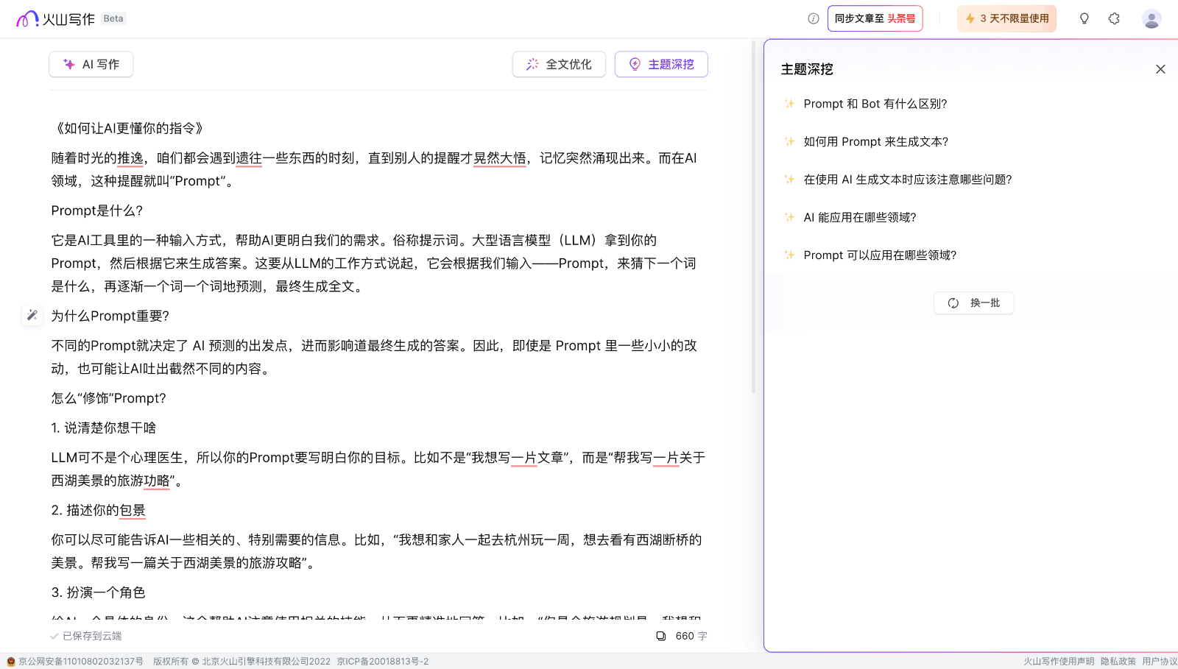Open the 火山写作使用声明 footer link
The width and height of the screenshot is (1178, 669).
[1058, 661]
